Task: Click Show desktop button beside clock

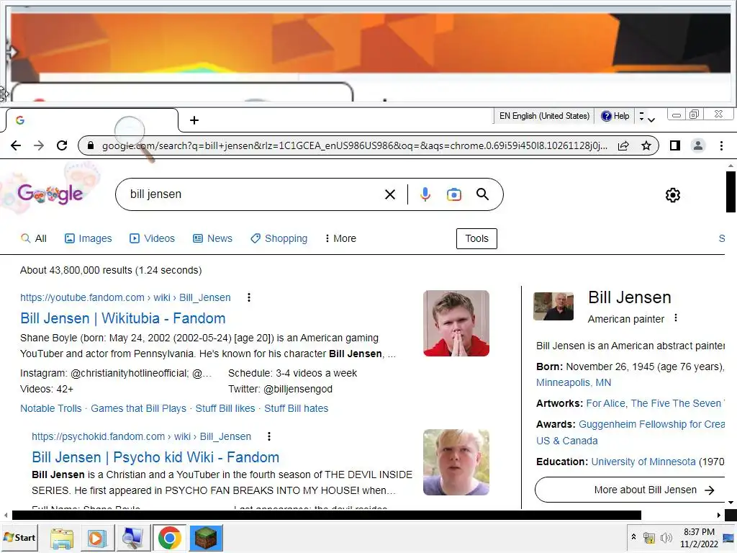Action: (x=728, y=537)
